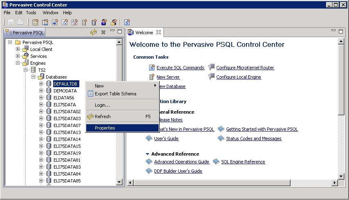Collapse the TS2 engine node
The image size is (349, 200).
point(26,70)
